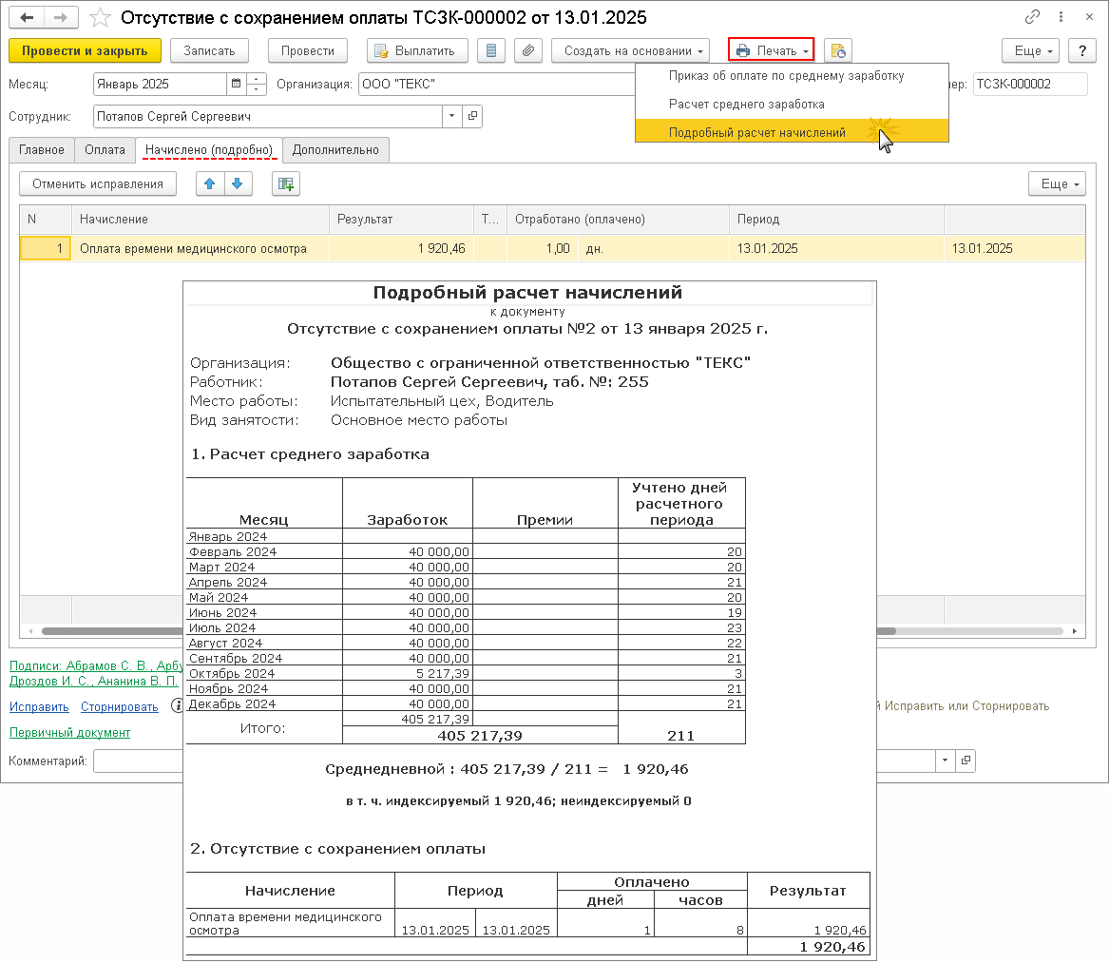Screen dimensions: 1109x963
Task: Click the back navigation arrow
Action: tap(27, 18)
